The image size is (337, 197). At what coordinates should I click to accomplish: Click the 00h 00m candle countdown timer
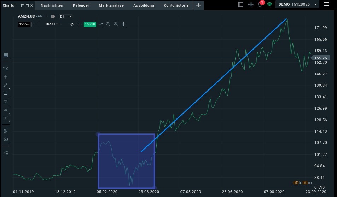coord(302,183)
